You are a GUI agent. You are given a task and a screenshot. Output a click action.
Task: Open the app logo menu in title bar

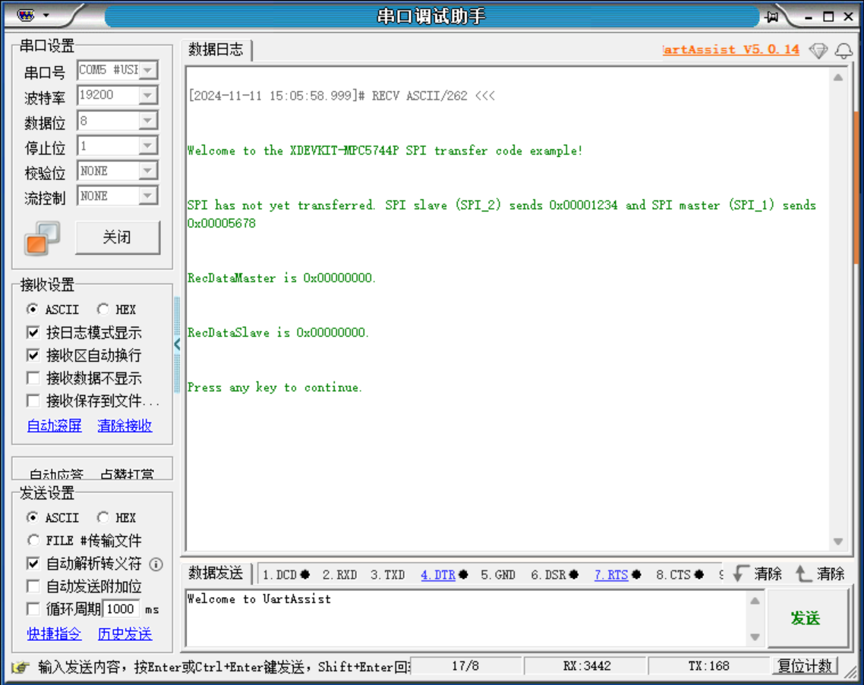click(x=26, y=15)
